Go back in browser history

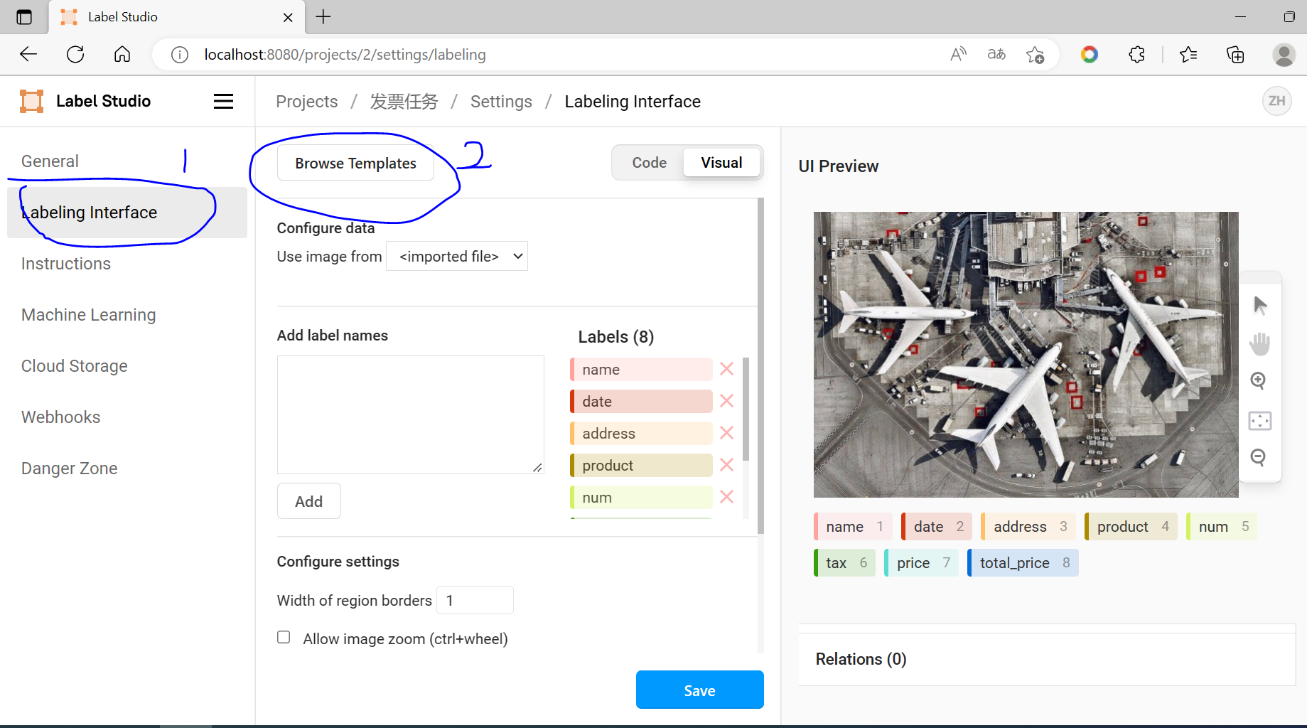(x=28, y=54)
